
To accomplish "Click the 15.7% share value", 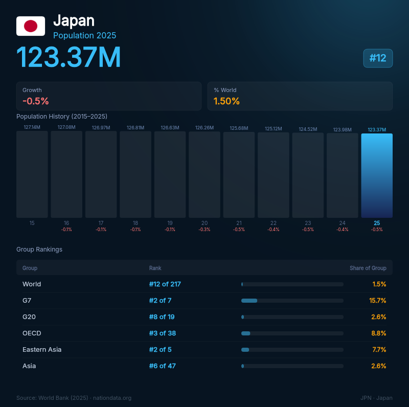I will point(378,301).
